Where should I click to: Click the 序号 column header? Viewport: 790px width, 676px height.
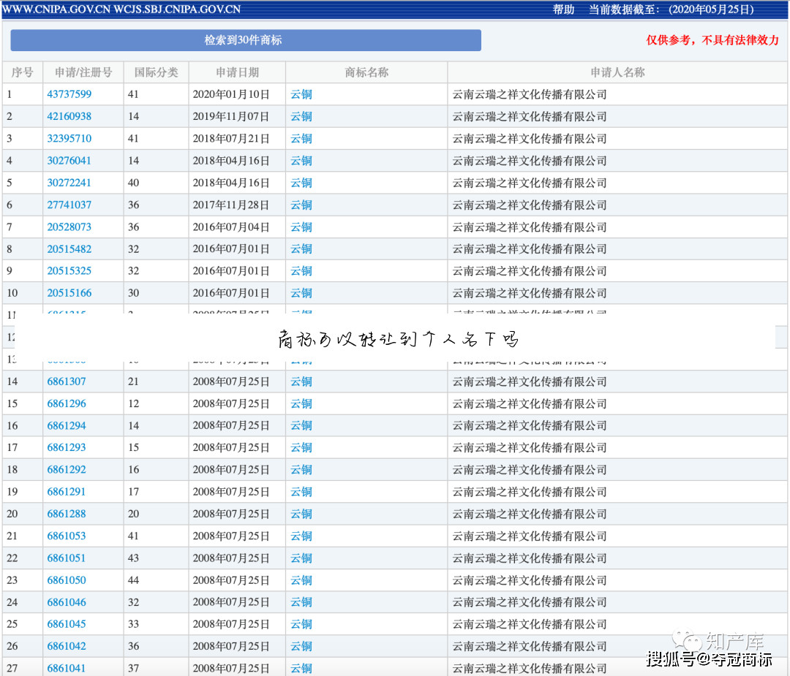[x=23, y=72]
